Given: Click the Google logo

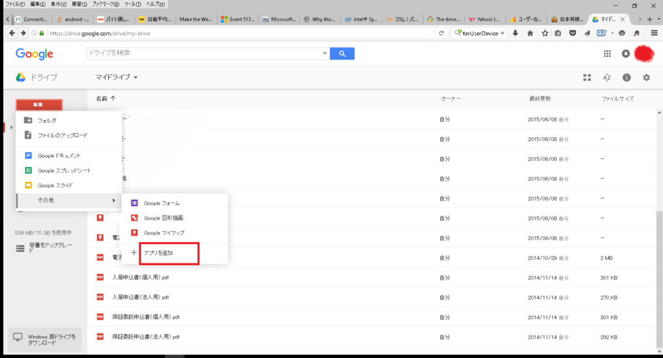Looking at the screenshot, I should 34,54.
